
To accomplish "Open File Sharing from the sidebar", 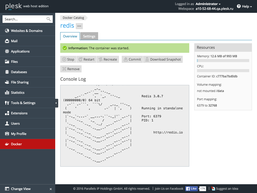I will click(x=7, y=82).
